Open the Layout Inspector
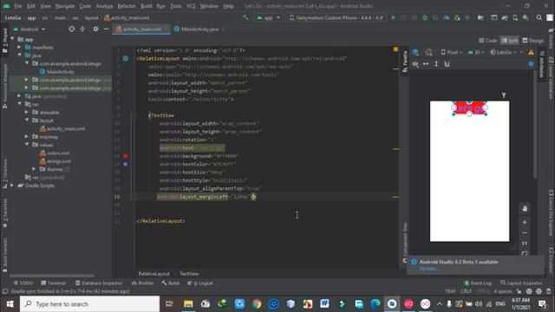 point(521,283)
